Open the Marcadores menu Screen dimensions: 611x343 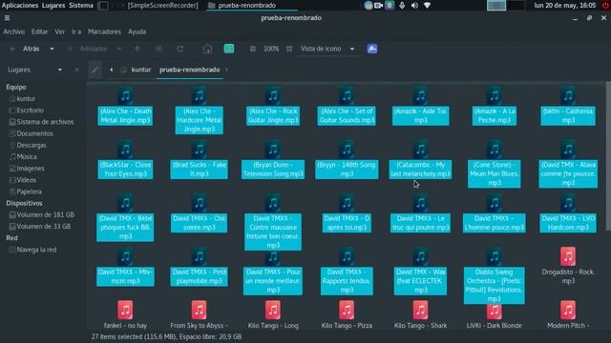point(104,31)
